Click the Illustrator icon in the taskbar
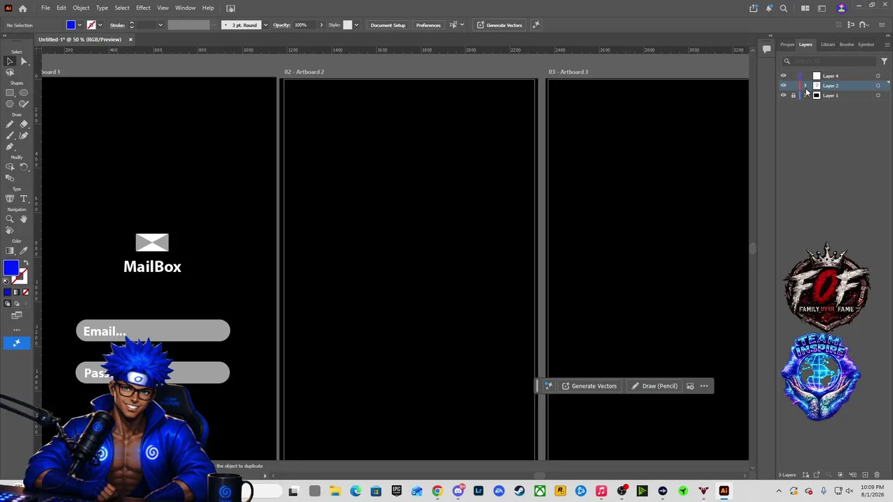Image resolution: width=893 pixels, height=502 pixels. tap(724, 492)
